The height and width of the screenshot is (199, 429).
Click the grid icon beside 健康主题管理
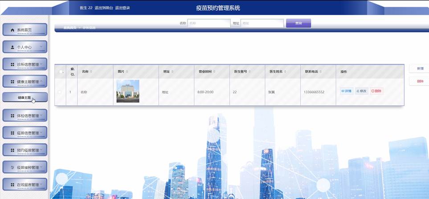pos(12,82)
